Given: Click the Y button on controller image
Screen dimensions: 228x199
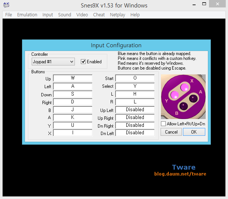Looking at the screenshot, I should (174, 95).
